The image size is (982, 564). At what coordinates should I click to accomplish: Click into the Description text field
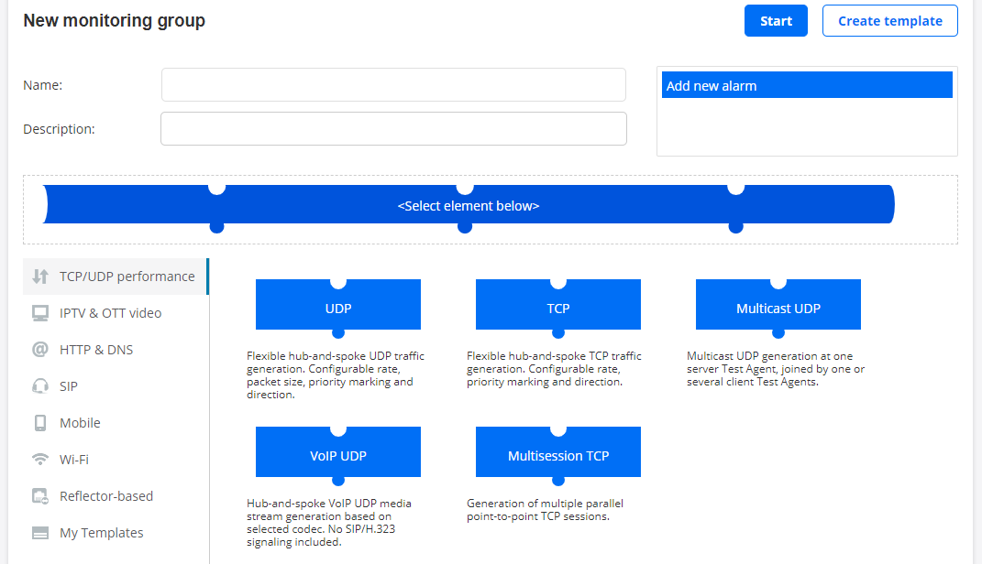tap(393, 129)
